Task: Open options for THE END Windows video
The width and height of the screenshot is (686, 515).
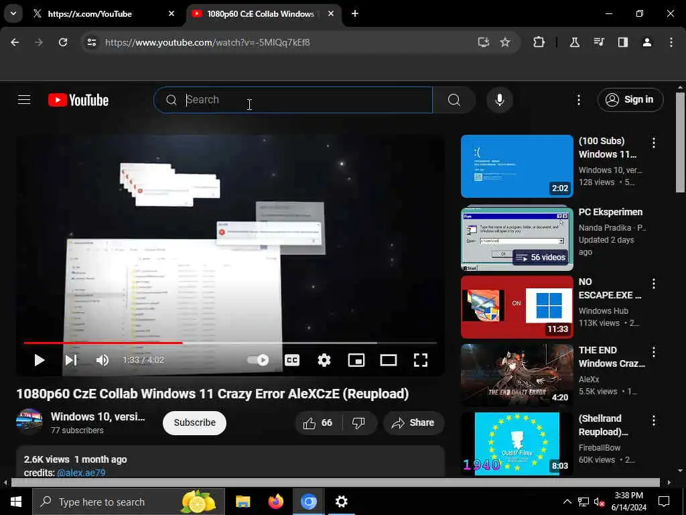Action: click(654, 351)
